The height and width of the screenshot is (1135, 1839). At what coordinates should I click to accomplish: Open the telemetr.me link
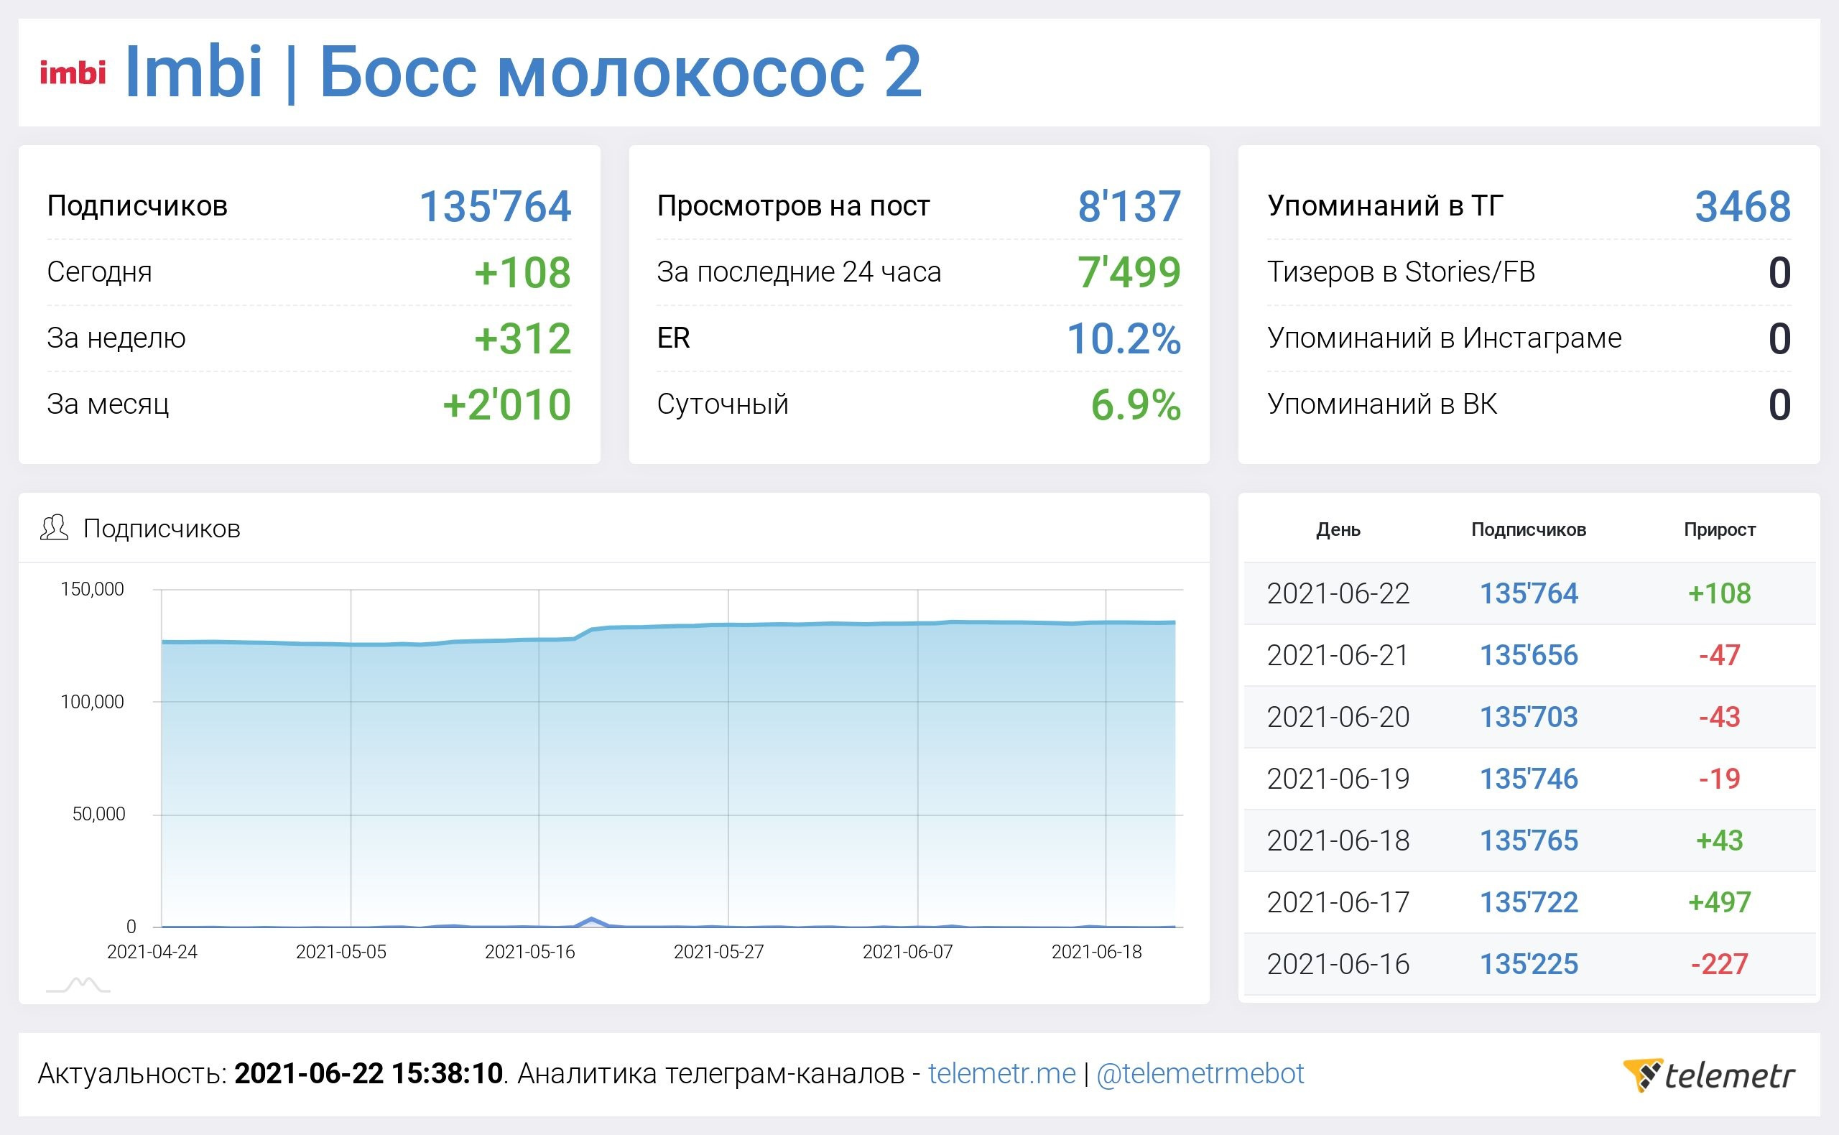pos(1001,1073)
